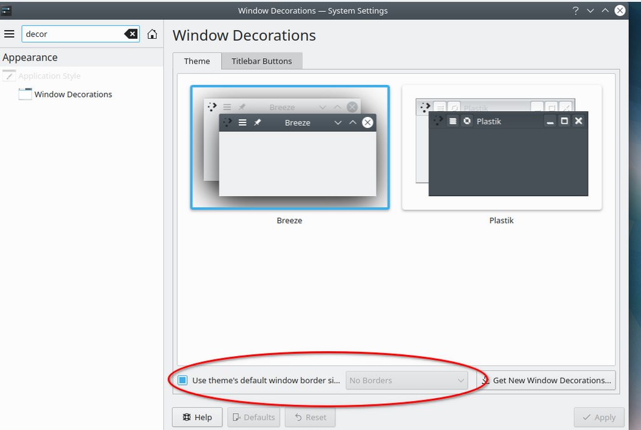The width and height of the screenshot is (641, 430).
Task: Switch to the Titlebar Buttons tab
Action: tap(262, 61)
